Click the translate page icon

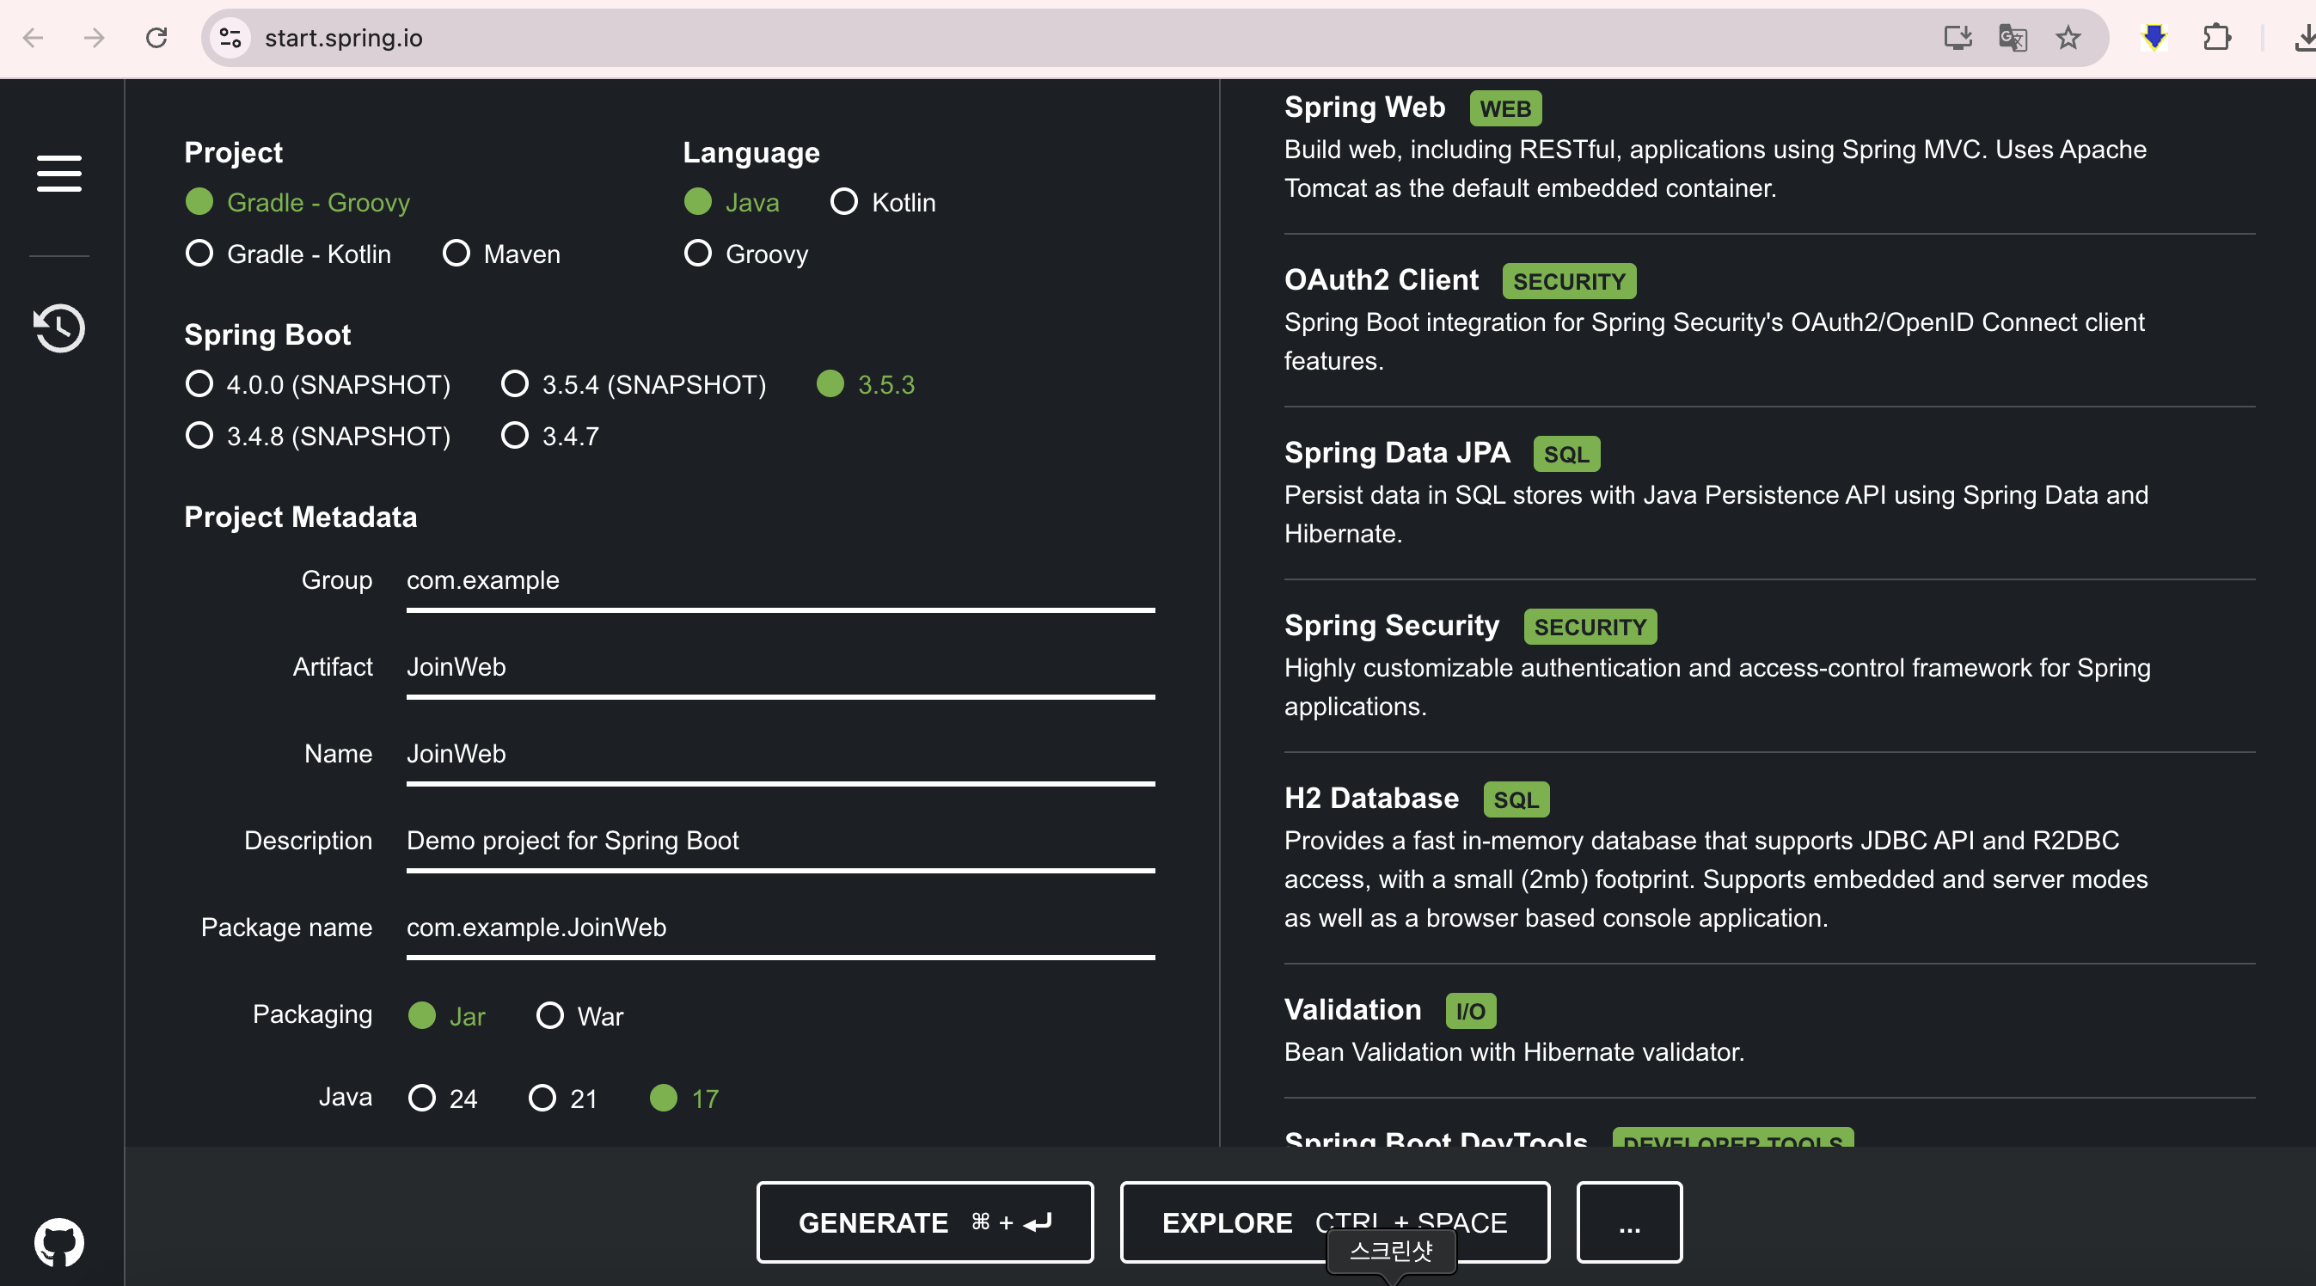click(2013, 38)
